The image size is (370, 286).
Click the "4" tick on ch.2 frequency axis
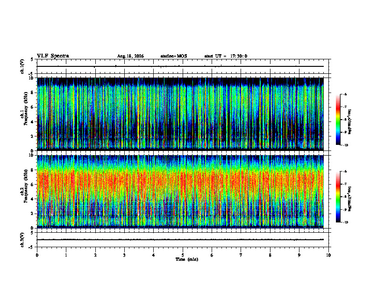33,199
